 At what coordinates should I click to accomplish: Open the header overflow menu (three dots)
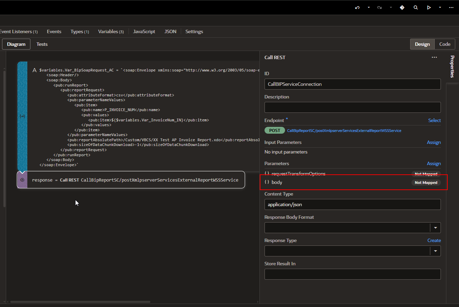tap(451, 8)
